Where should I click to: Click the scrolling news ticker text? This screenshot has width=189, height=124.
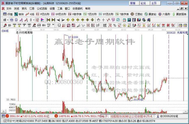[128, 116]
